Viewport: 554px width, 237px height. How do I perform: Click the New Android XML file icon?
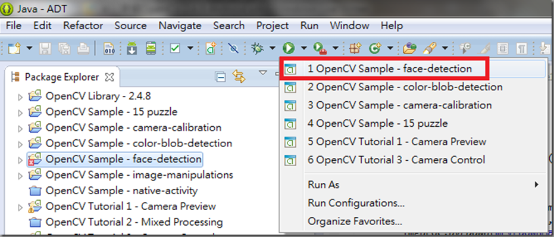pos(211,48)
